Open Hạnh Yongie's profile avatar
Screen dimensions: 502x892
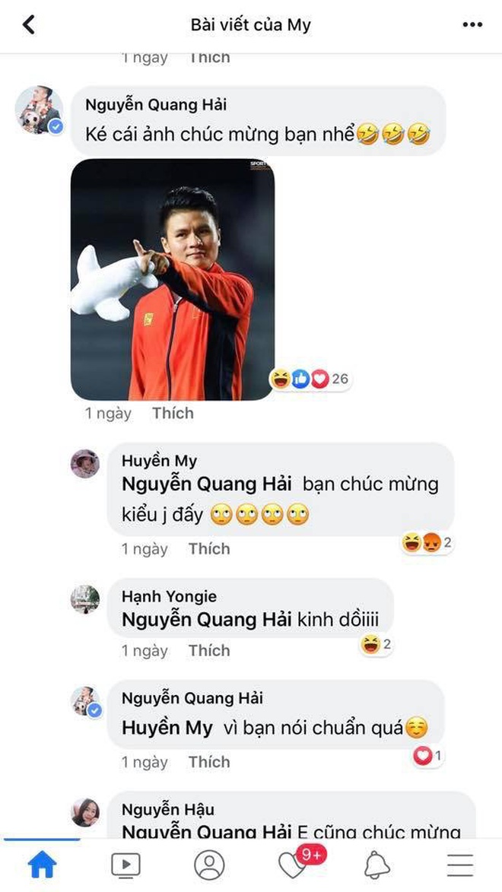[85, 599]
